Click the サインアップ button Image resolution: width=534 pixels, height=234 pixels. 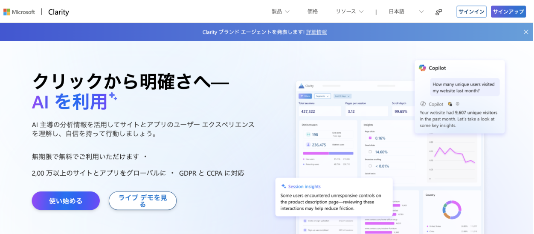pos(508,11)
